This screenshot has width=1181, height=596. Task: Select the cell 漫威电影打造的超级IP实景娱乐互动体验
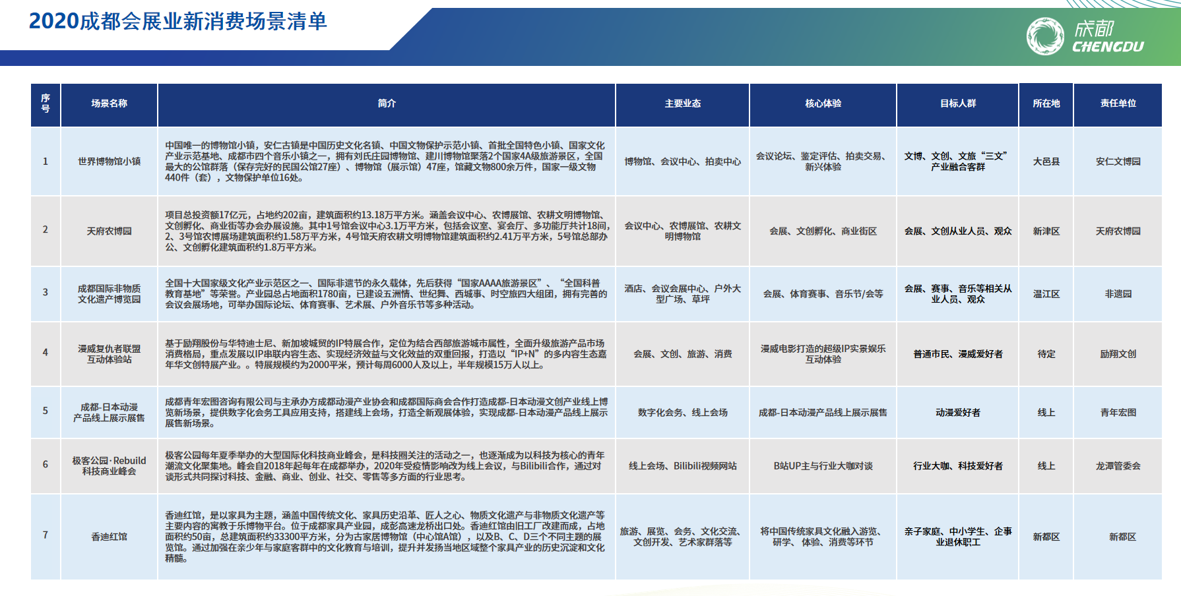click(823, 354)
